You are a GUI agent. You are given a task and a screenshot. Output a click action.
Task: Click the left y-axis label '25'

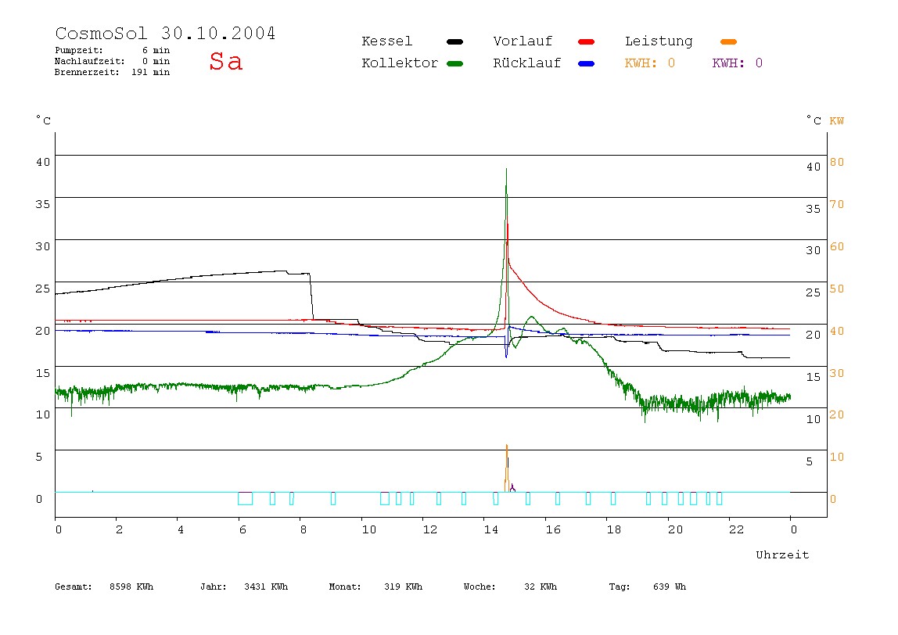(x=42, y=289)
